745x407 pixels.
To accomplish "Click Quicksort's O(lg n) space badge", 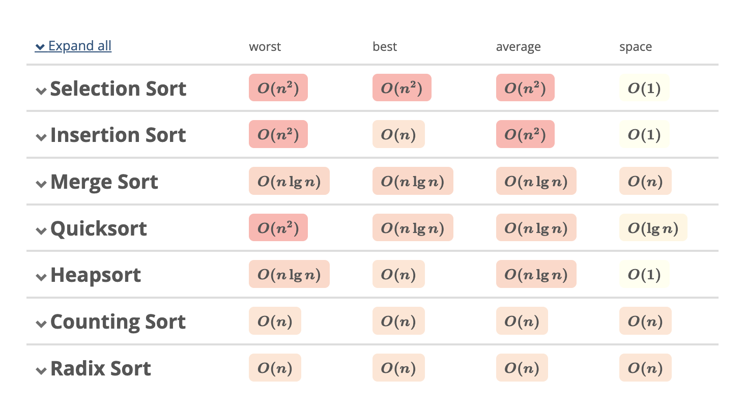I will [x=653, y=228].
